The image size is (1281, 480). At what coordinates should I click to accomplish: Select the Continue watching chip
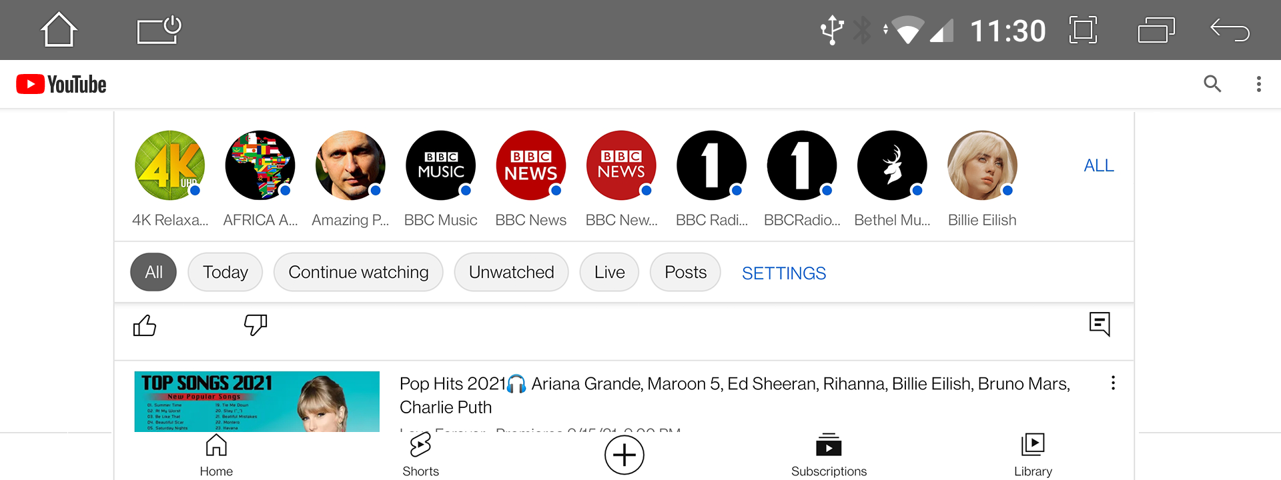(358, 272)
